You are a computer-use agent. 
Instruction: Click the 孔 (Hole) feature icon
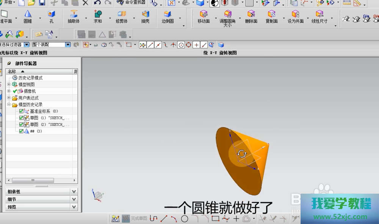coord(51,16)
